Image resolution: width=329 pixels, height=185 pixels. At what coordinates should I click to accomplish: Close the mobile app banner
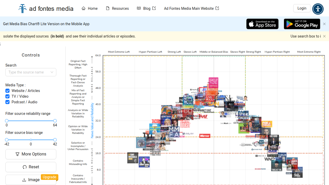point(324,24)
